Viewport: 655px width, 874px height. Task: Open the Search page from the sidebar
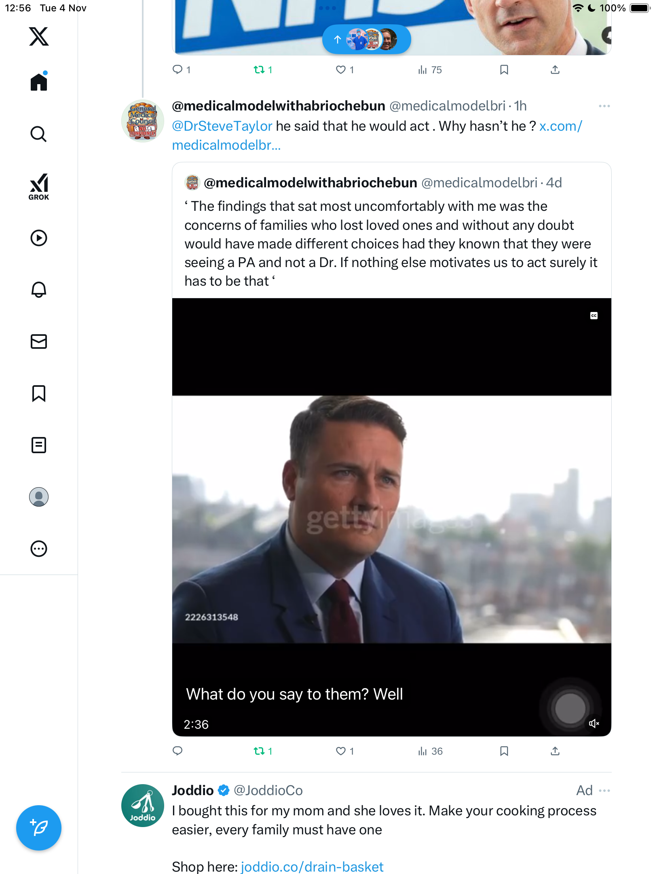pyautogui.click(x=39, y=134)
